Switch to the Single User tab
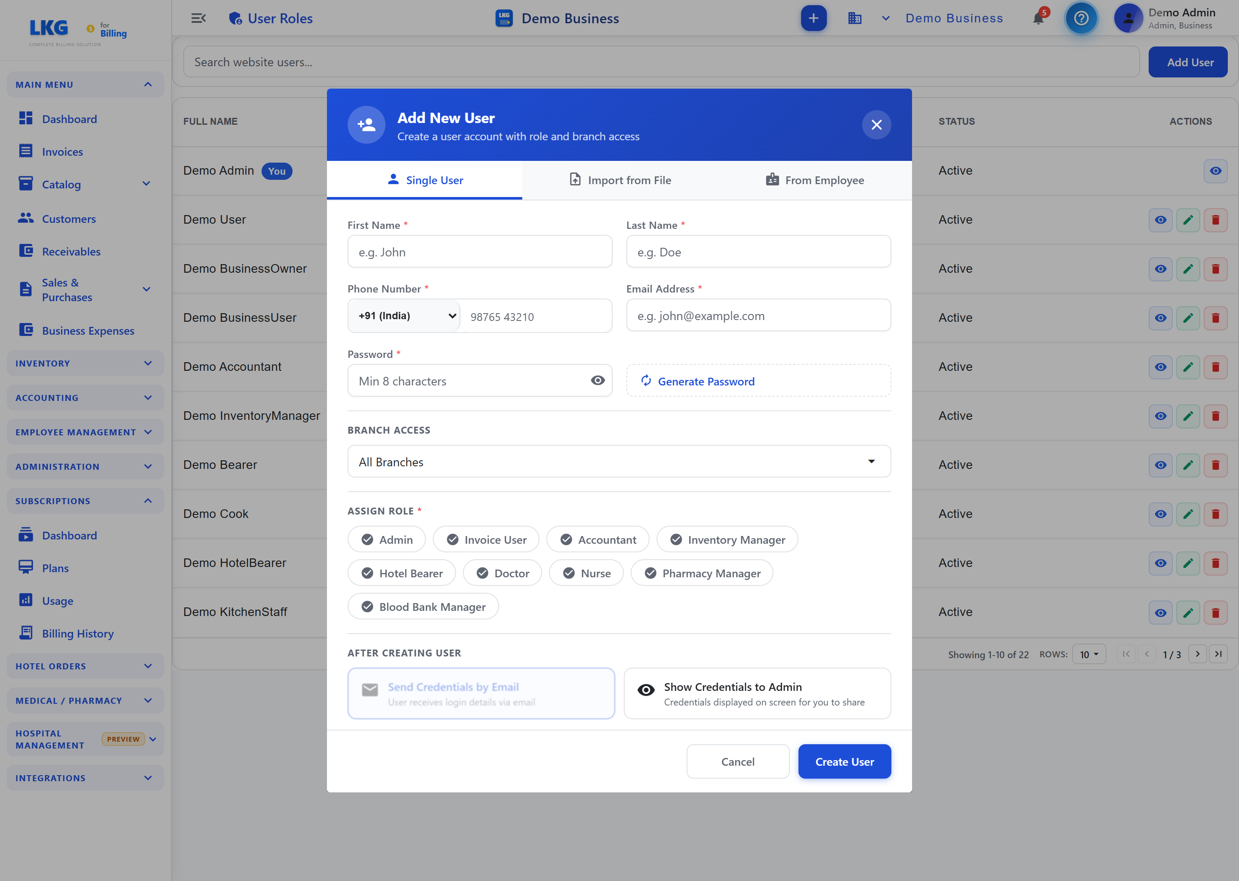Image resolution: width=1239 pixels, height=881 pixels. pyautogui.click(x=424, y=180)
